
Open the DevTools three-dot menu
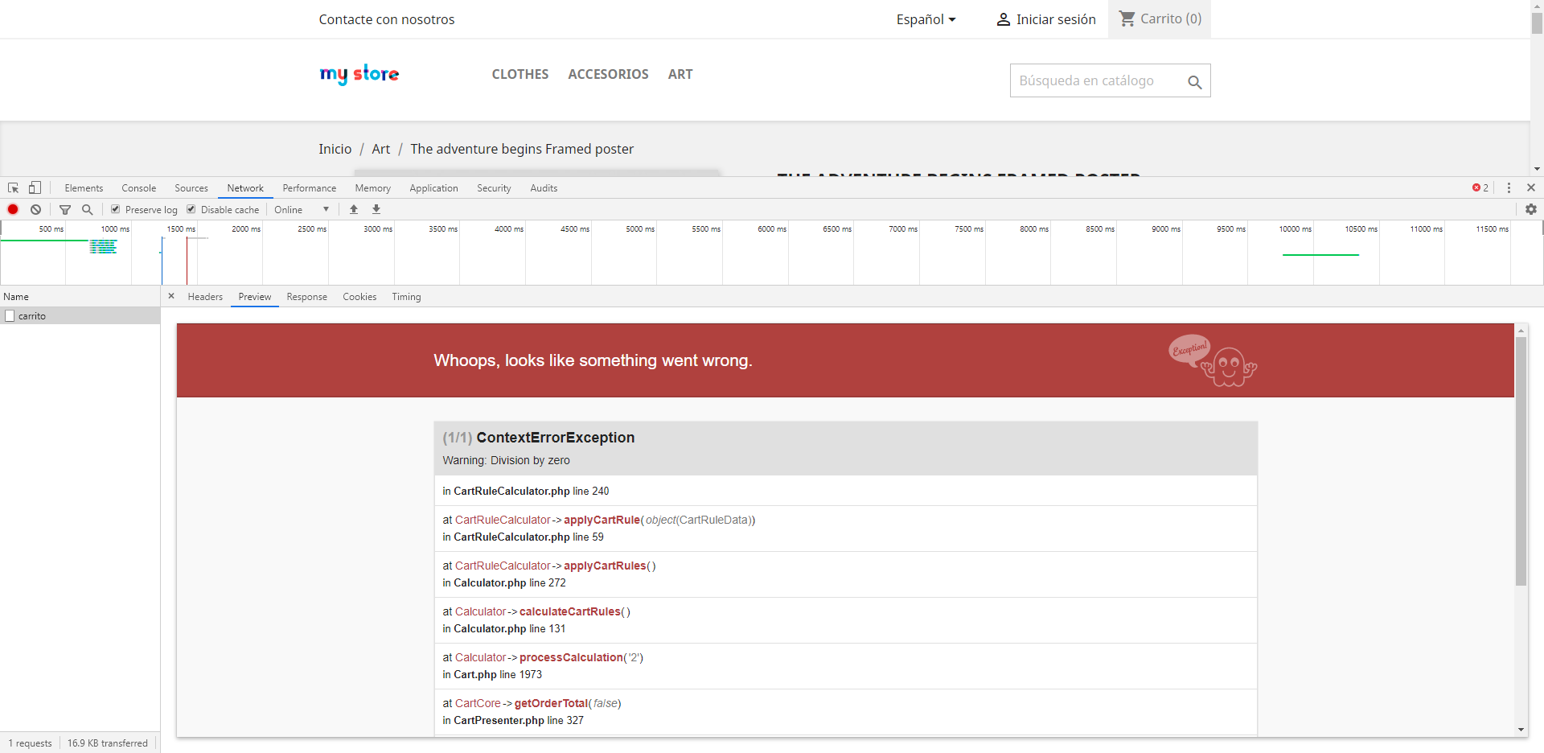click(x=1509, y=187)
